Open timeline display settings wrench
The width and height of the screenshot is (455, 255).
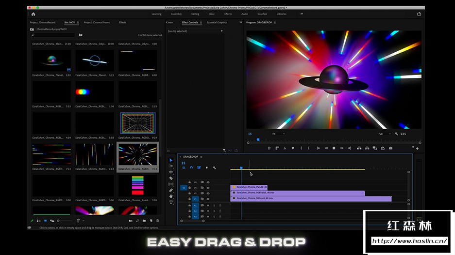pos(214,167)
